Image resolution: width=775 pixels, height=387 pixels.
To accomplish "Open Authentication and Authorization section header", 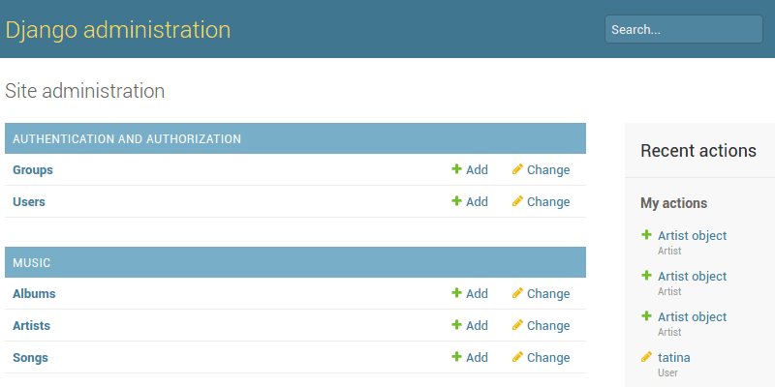I will 127,138.
